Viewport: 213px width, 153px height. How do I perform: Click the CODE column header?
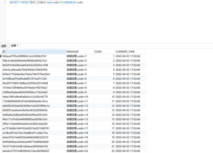[x=105, y=52]
